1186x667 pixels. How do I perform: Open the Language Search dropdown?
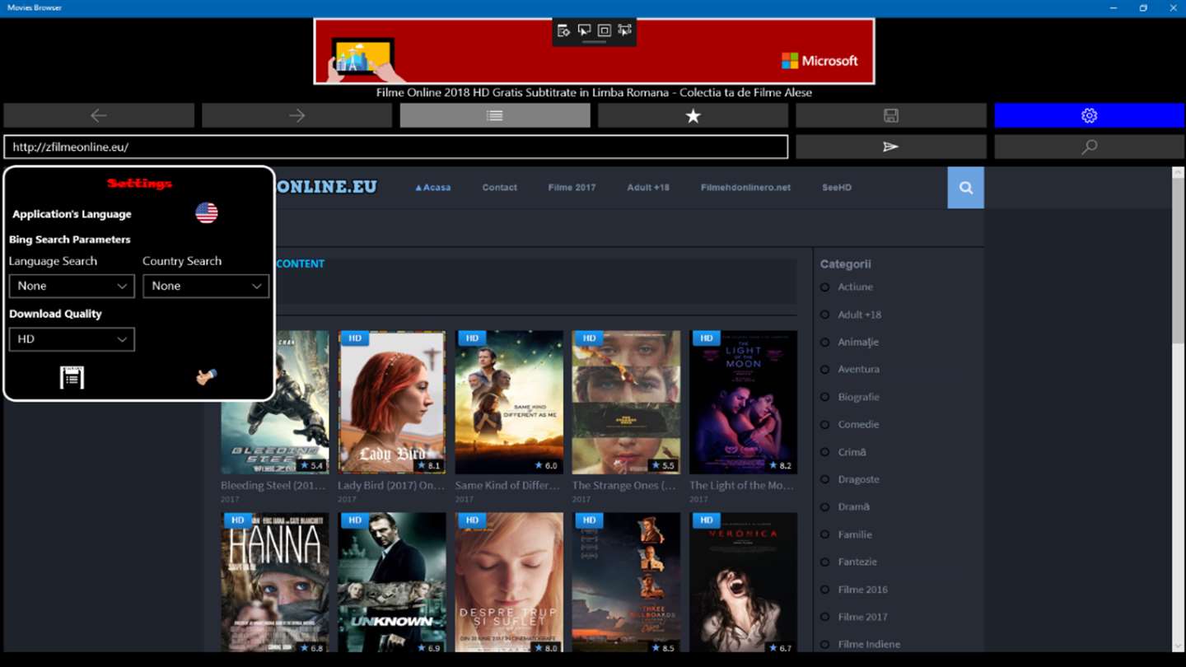[x=72, y=286]
